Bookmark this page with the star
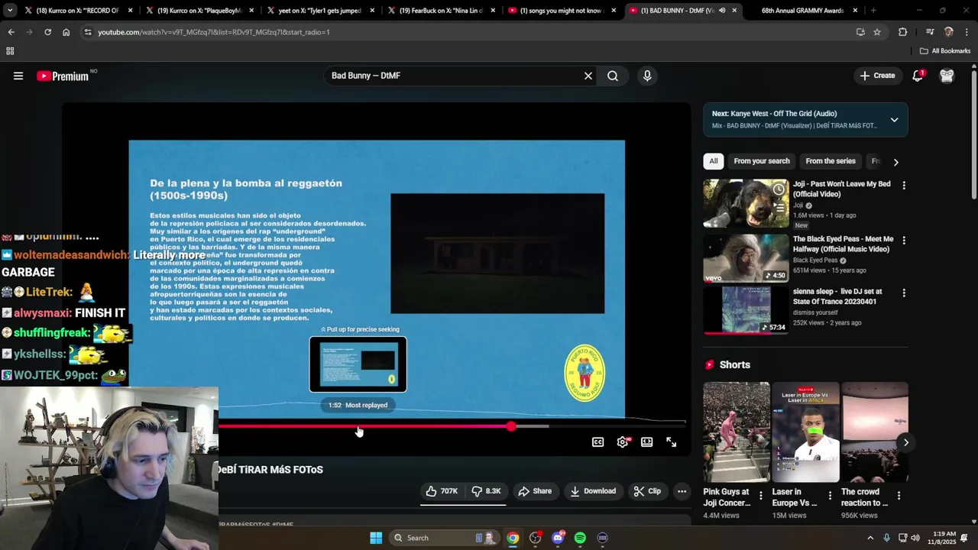The width and height of the screenshot is (978, 550). (x=877, y=32)
